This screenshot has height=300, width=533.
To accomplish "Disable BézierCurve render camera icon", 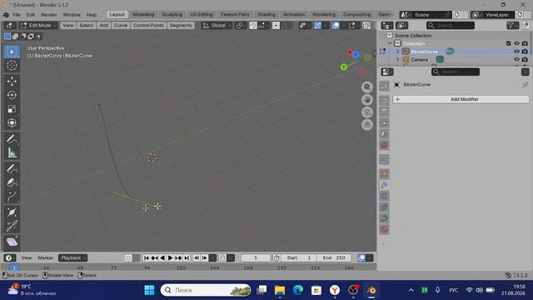I will pos(525,52).
